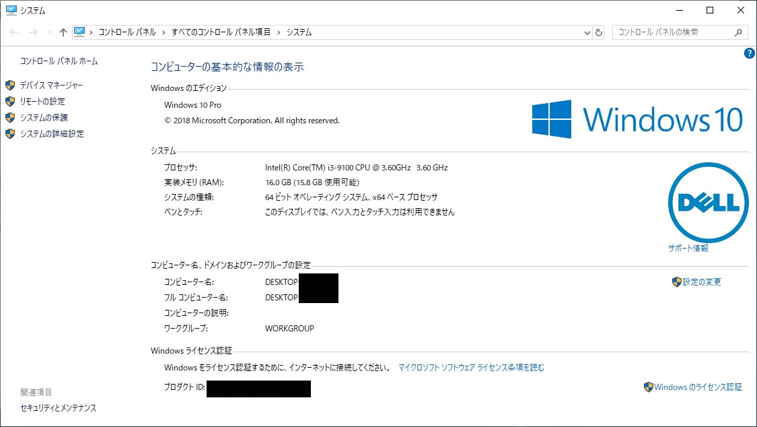Click shield icon next to 設定の変更
The image size is (757, 427).
[x=676, y=282]
